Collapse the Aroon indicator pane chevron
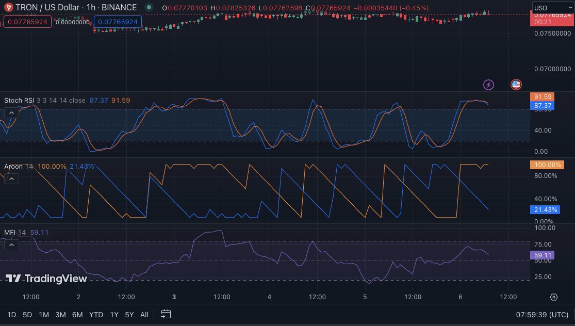This screenshot has width=575, height=326. tap(11, 178)
